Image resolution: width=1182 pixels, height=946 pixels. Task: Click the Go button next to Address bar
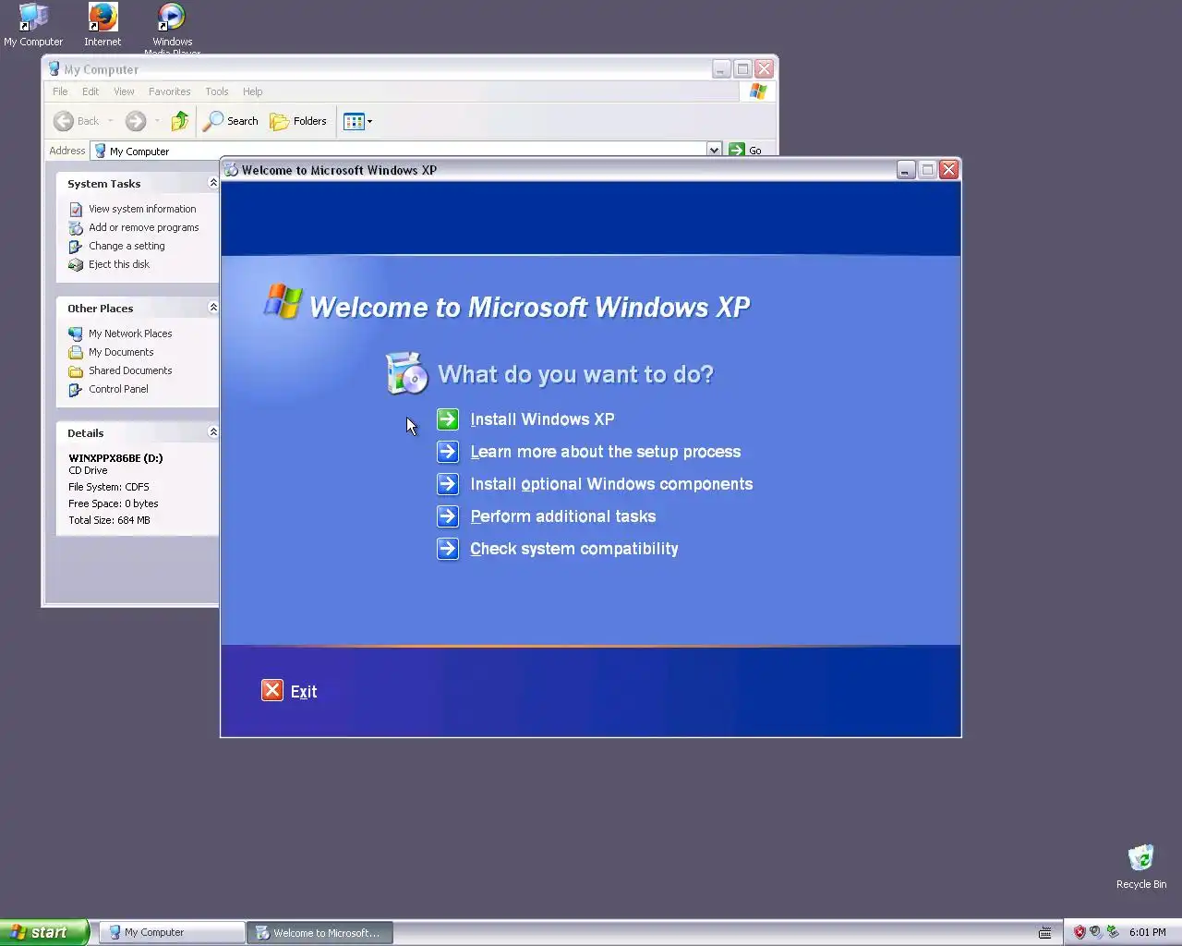coord(746,150)
